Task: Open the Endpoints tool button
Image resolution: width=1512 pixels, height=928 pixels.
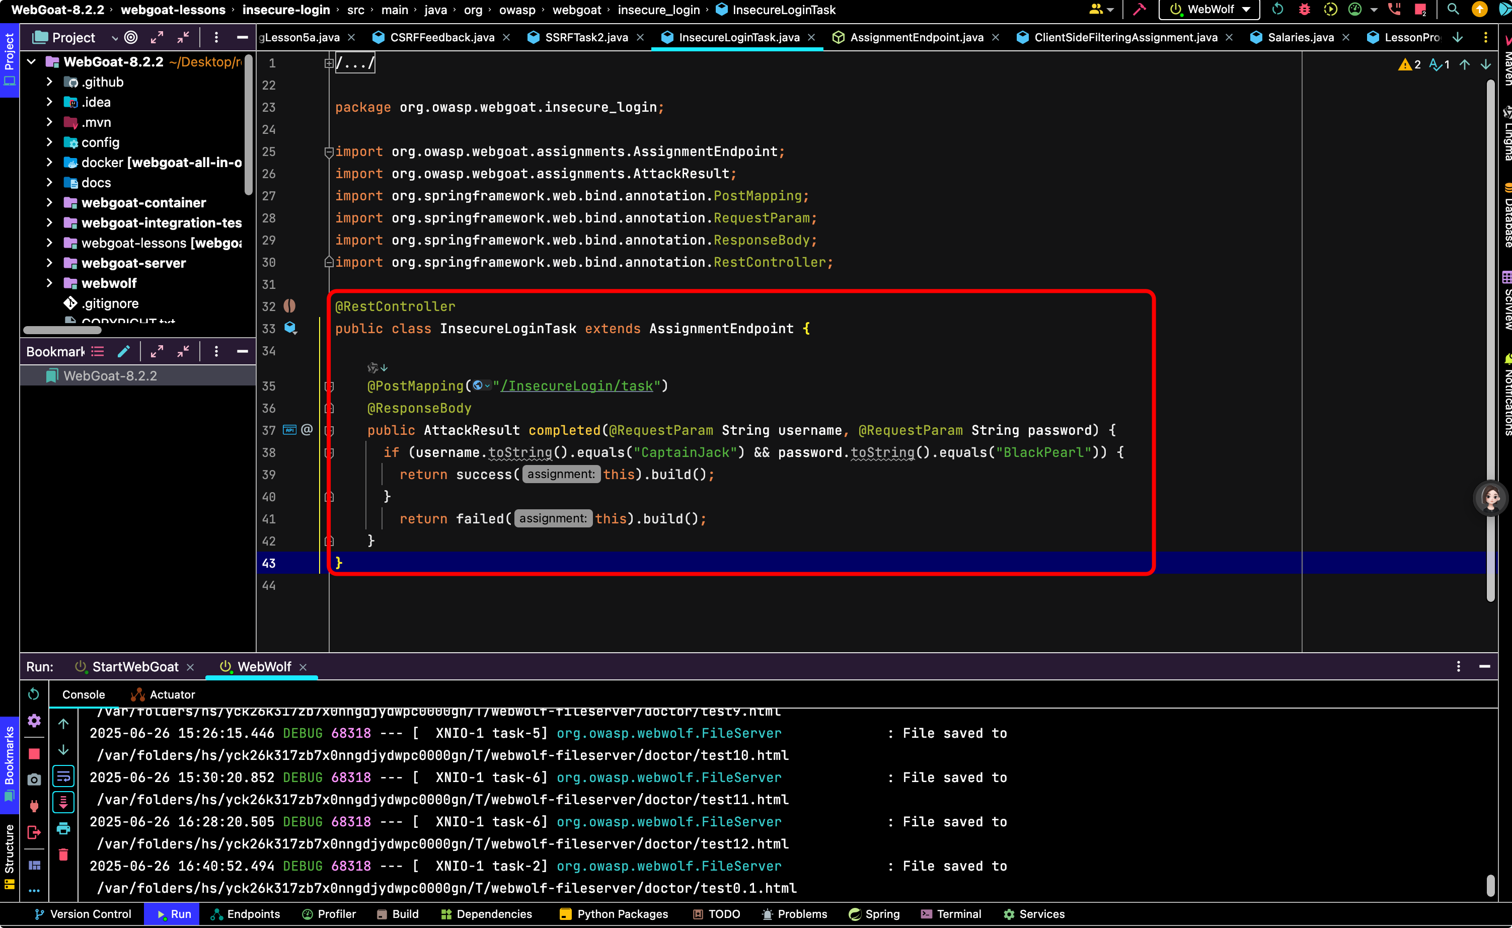Action: 245,914
